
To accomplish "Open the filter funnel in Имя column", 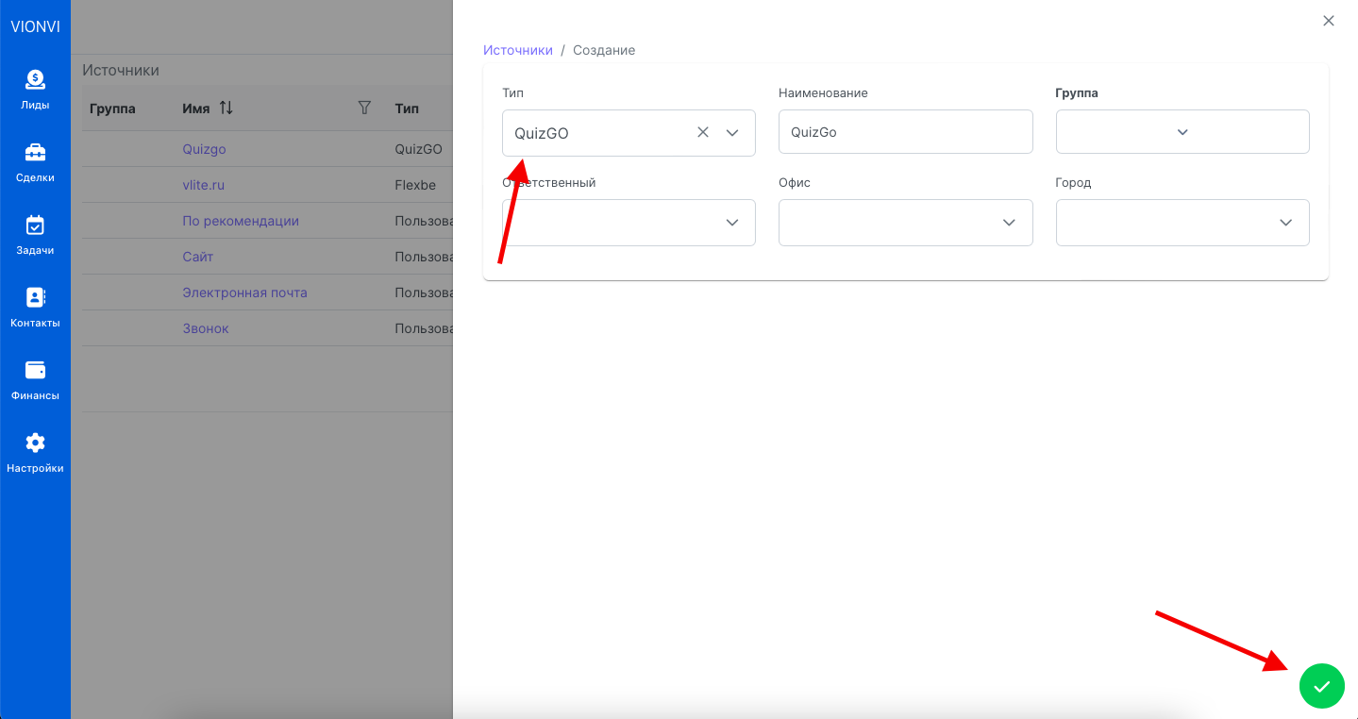I will pos(365,109).
